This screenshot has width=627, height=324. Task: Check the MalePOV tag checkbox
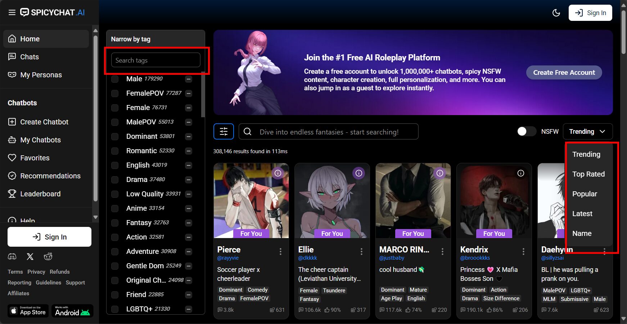(115, 122)
